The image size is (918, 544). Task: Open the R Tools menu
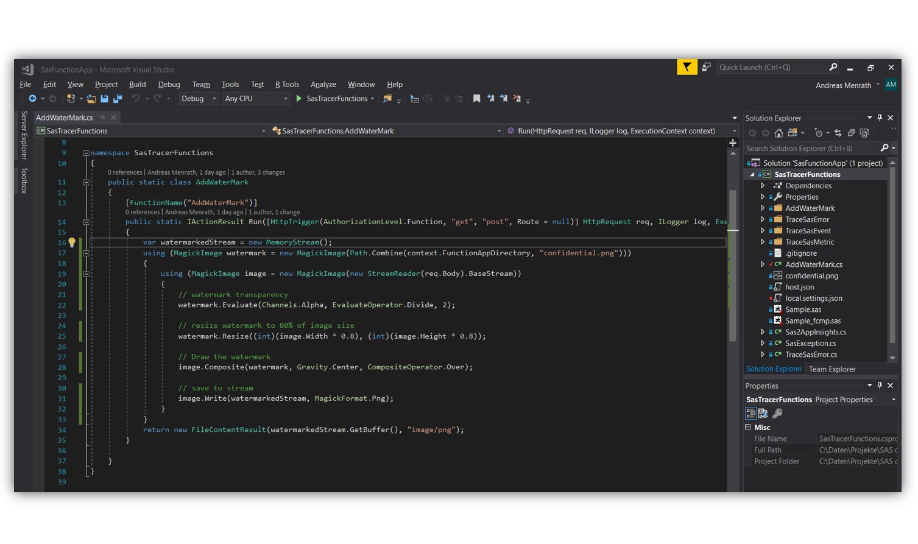287,85
